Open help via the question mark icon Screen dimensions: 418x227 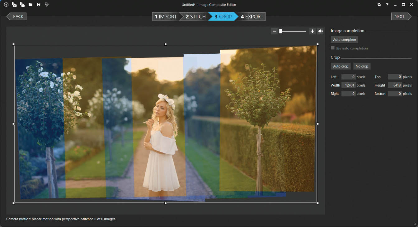click(387, 5)
